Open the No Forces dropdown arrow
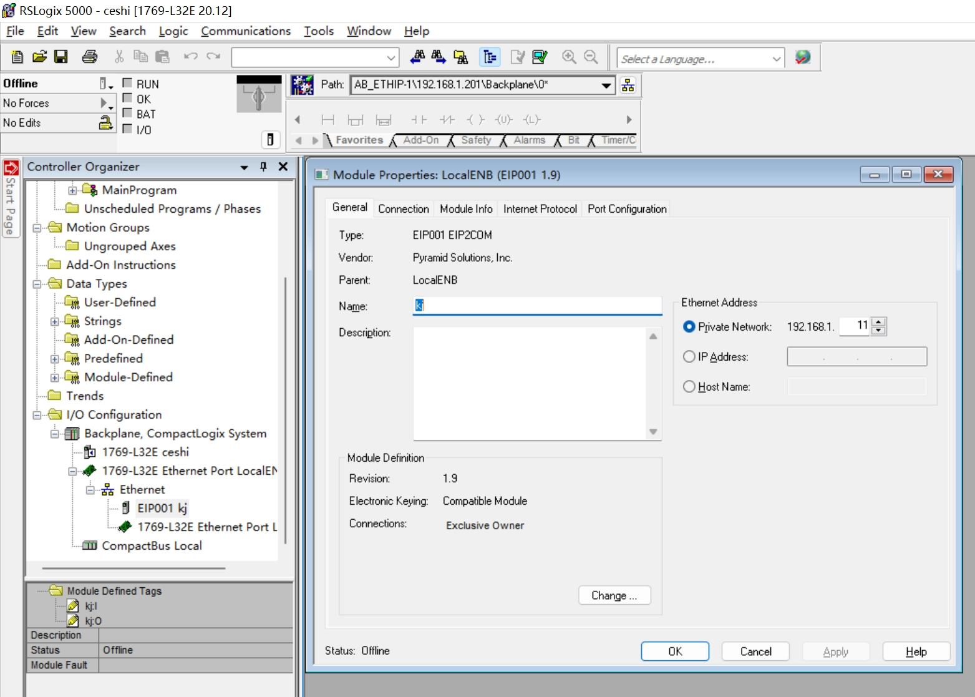The image size is (975, 697). pyautogui.click(x=106, y=103)
